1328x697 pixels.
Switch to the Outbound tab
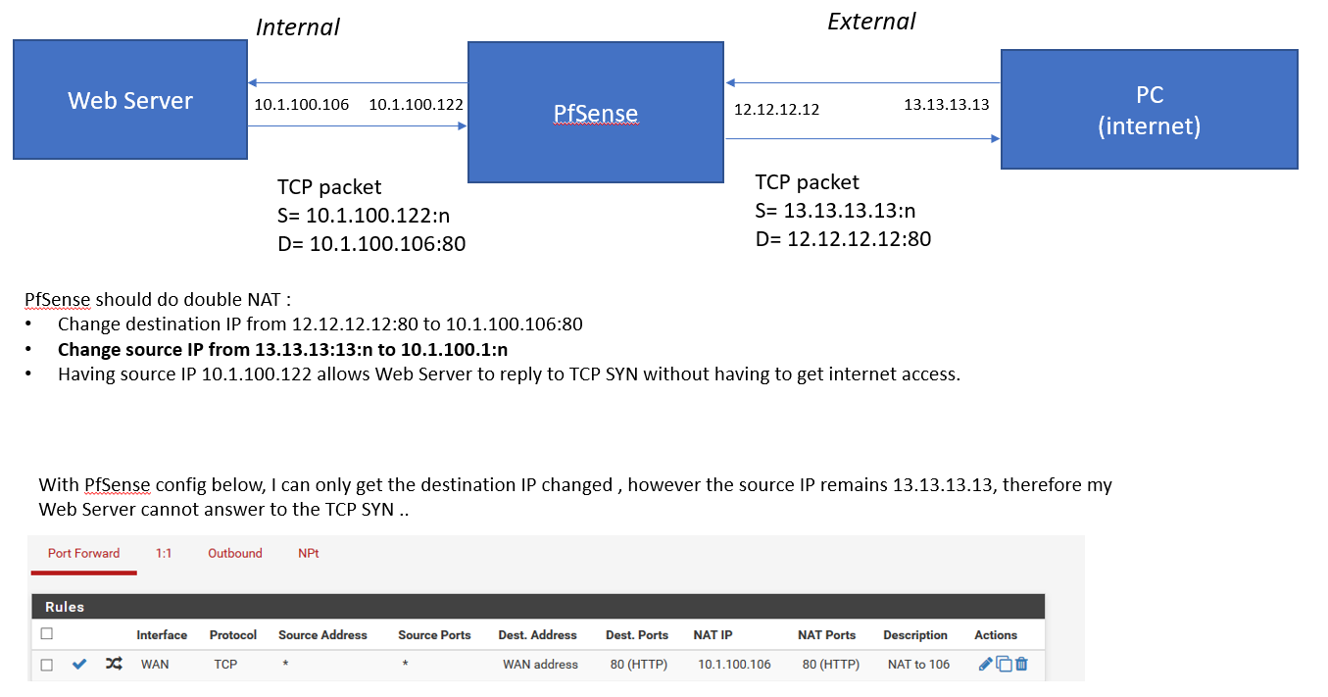234,554
